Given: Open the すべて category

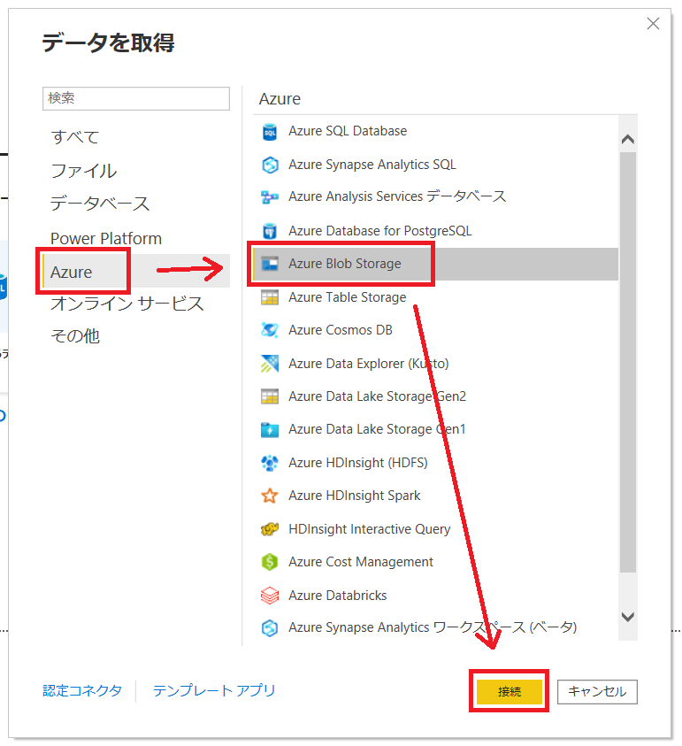Looking at the screenshot, I should (75, 137).
